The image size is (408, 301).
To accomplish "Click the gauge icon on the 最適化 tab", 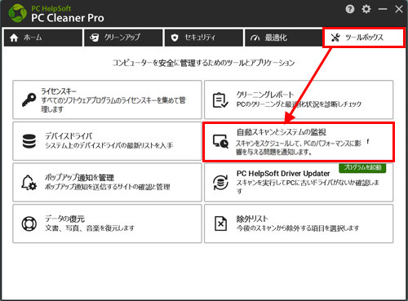I will click(255, 38).
